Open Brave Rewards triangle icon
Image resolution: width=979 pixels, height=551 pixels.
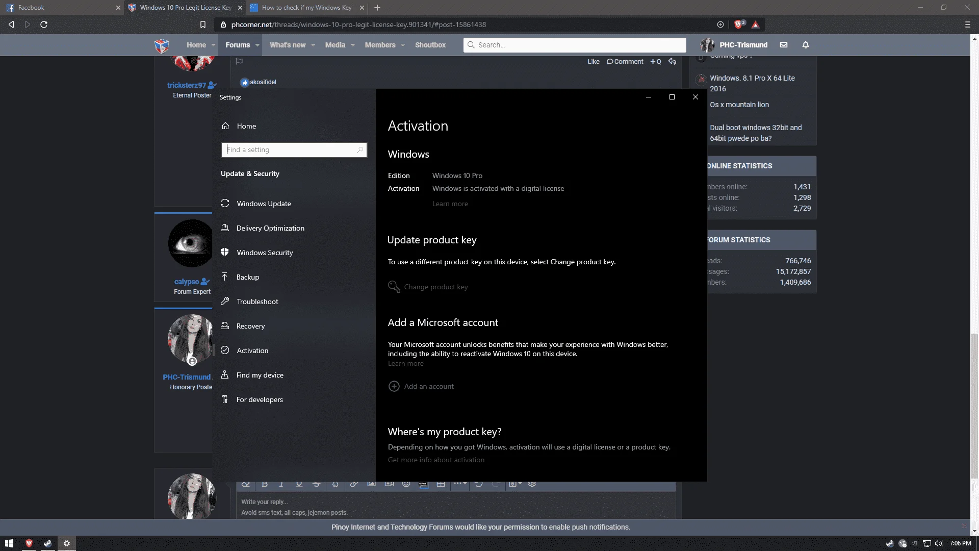pyautogui.click(x=756, y=24)
